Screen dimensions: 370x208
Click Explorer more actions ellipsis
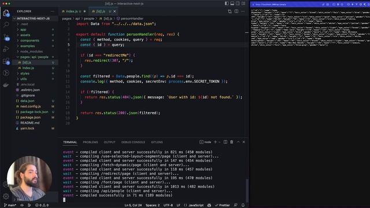click(x=53, y=12)
